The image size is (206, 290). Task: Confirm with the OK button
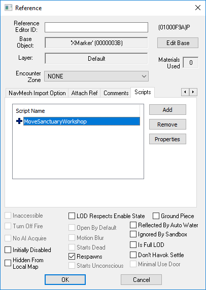(65, 280)
